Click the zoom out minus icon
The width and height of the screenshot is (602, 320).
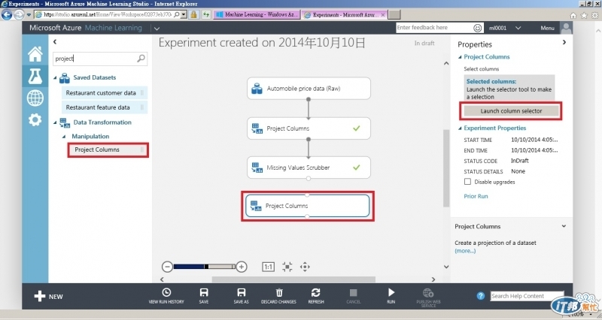[x=167, y=267]
